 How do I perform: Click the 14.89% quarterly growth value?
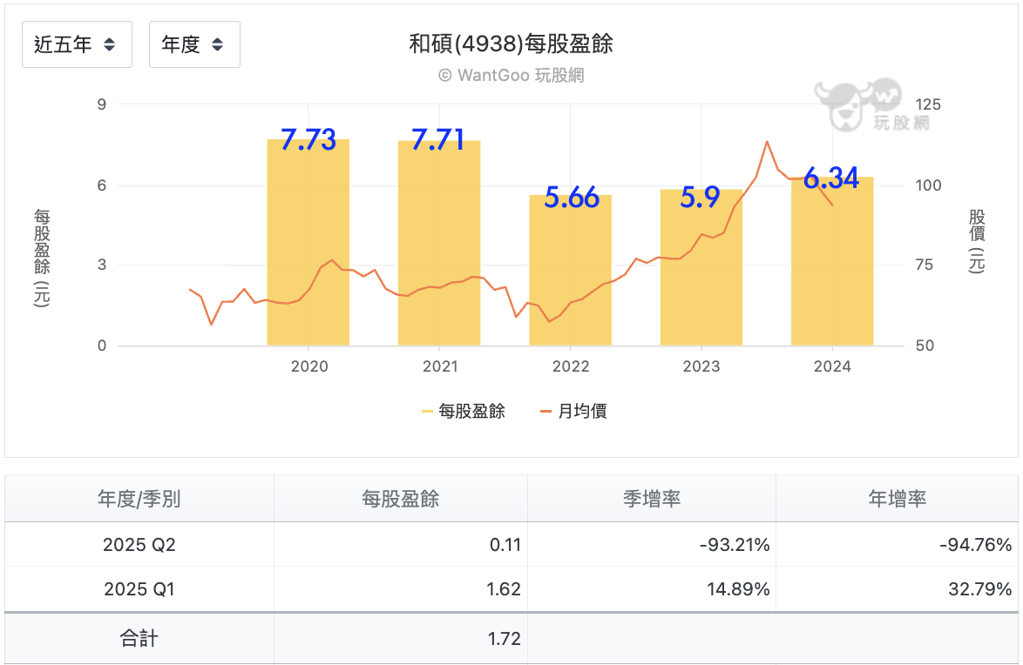click(x=739, y=589)
